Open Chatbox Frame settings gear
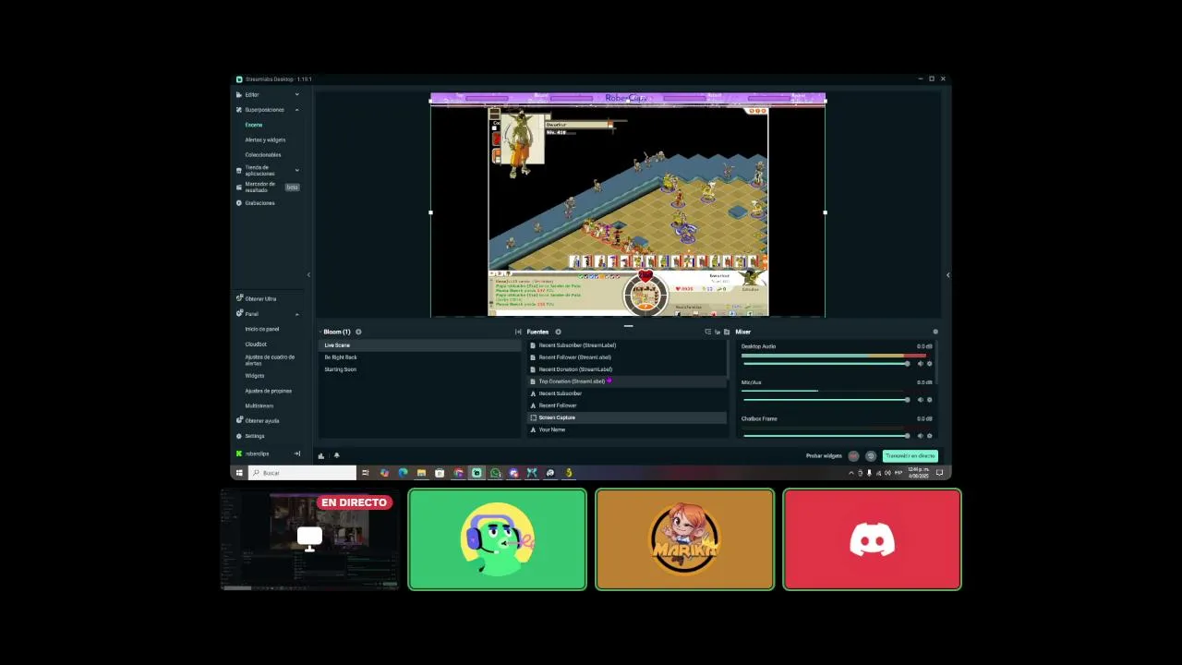This screenshot has width=1182, height=665. coord(929,436)
